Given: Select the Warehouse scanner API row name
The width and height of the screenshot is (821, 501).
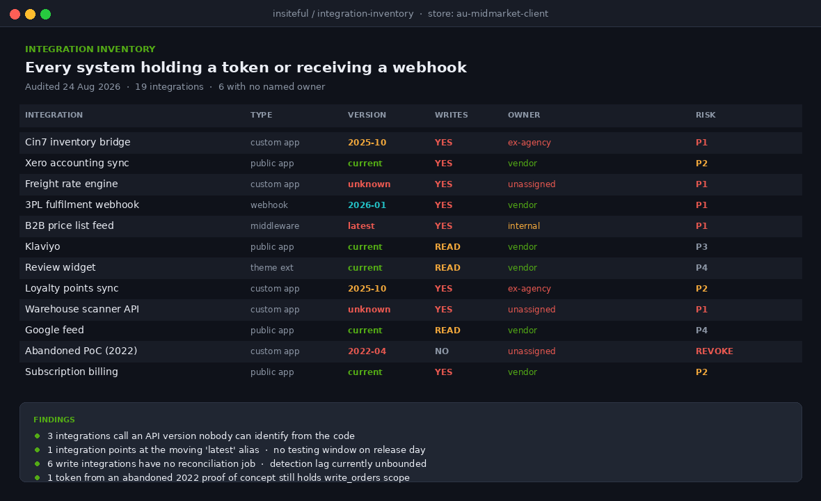Looking at the screenshot, I should click(x=82, y=310).
